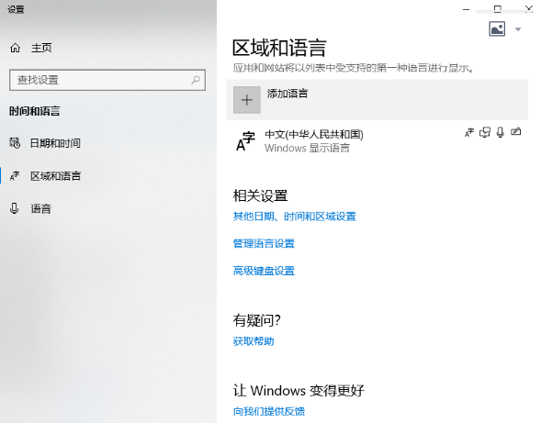Click the plus icon to add language
The width and height of the screenshot is (541, 423).
247,100
